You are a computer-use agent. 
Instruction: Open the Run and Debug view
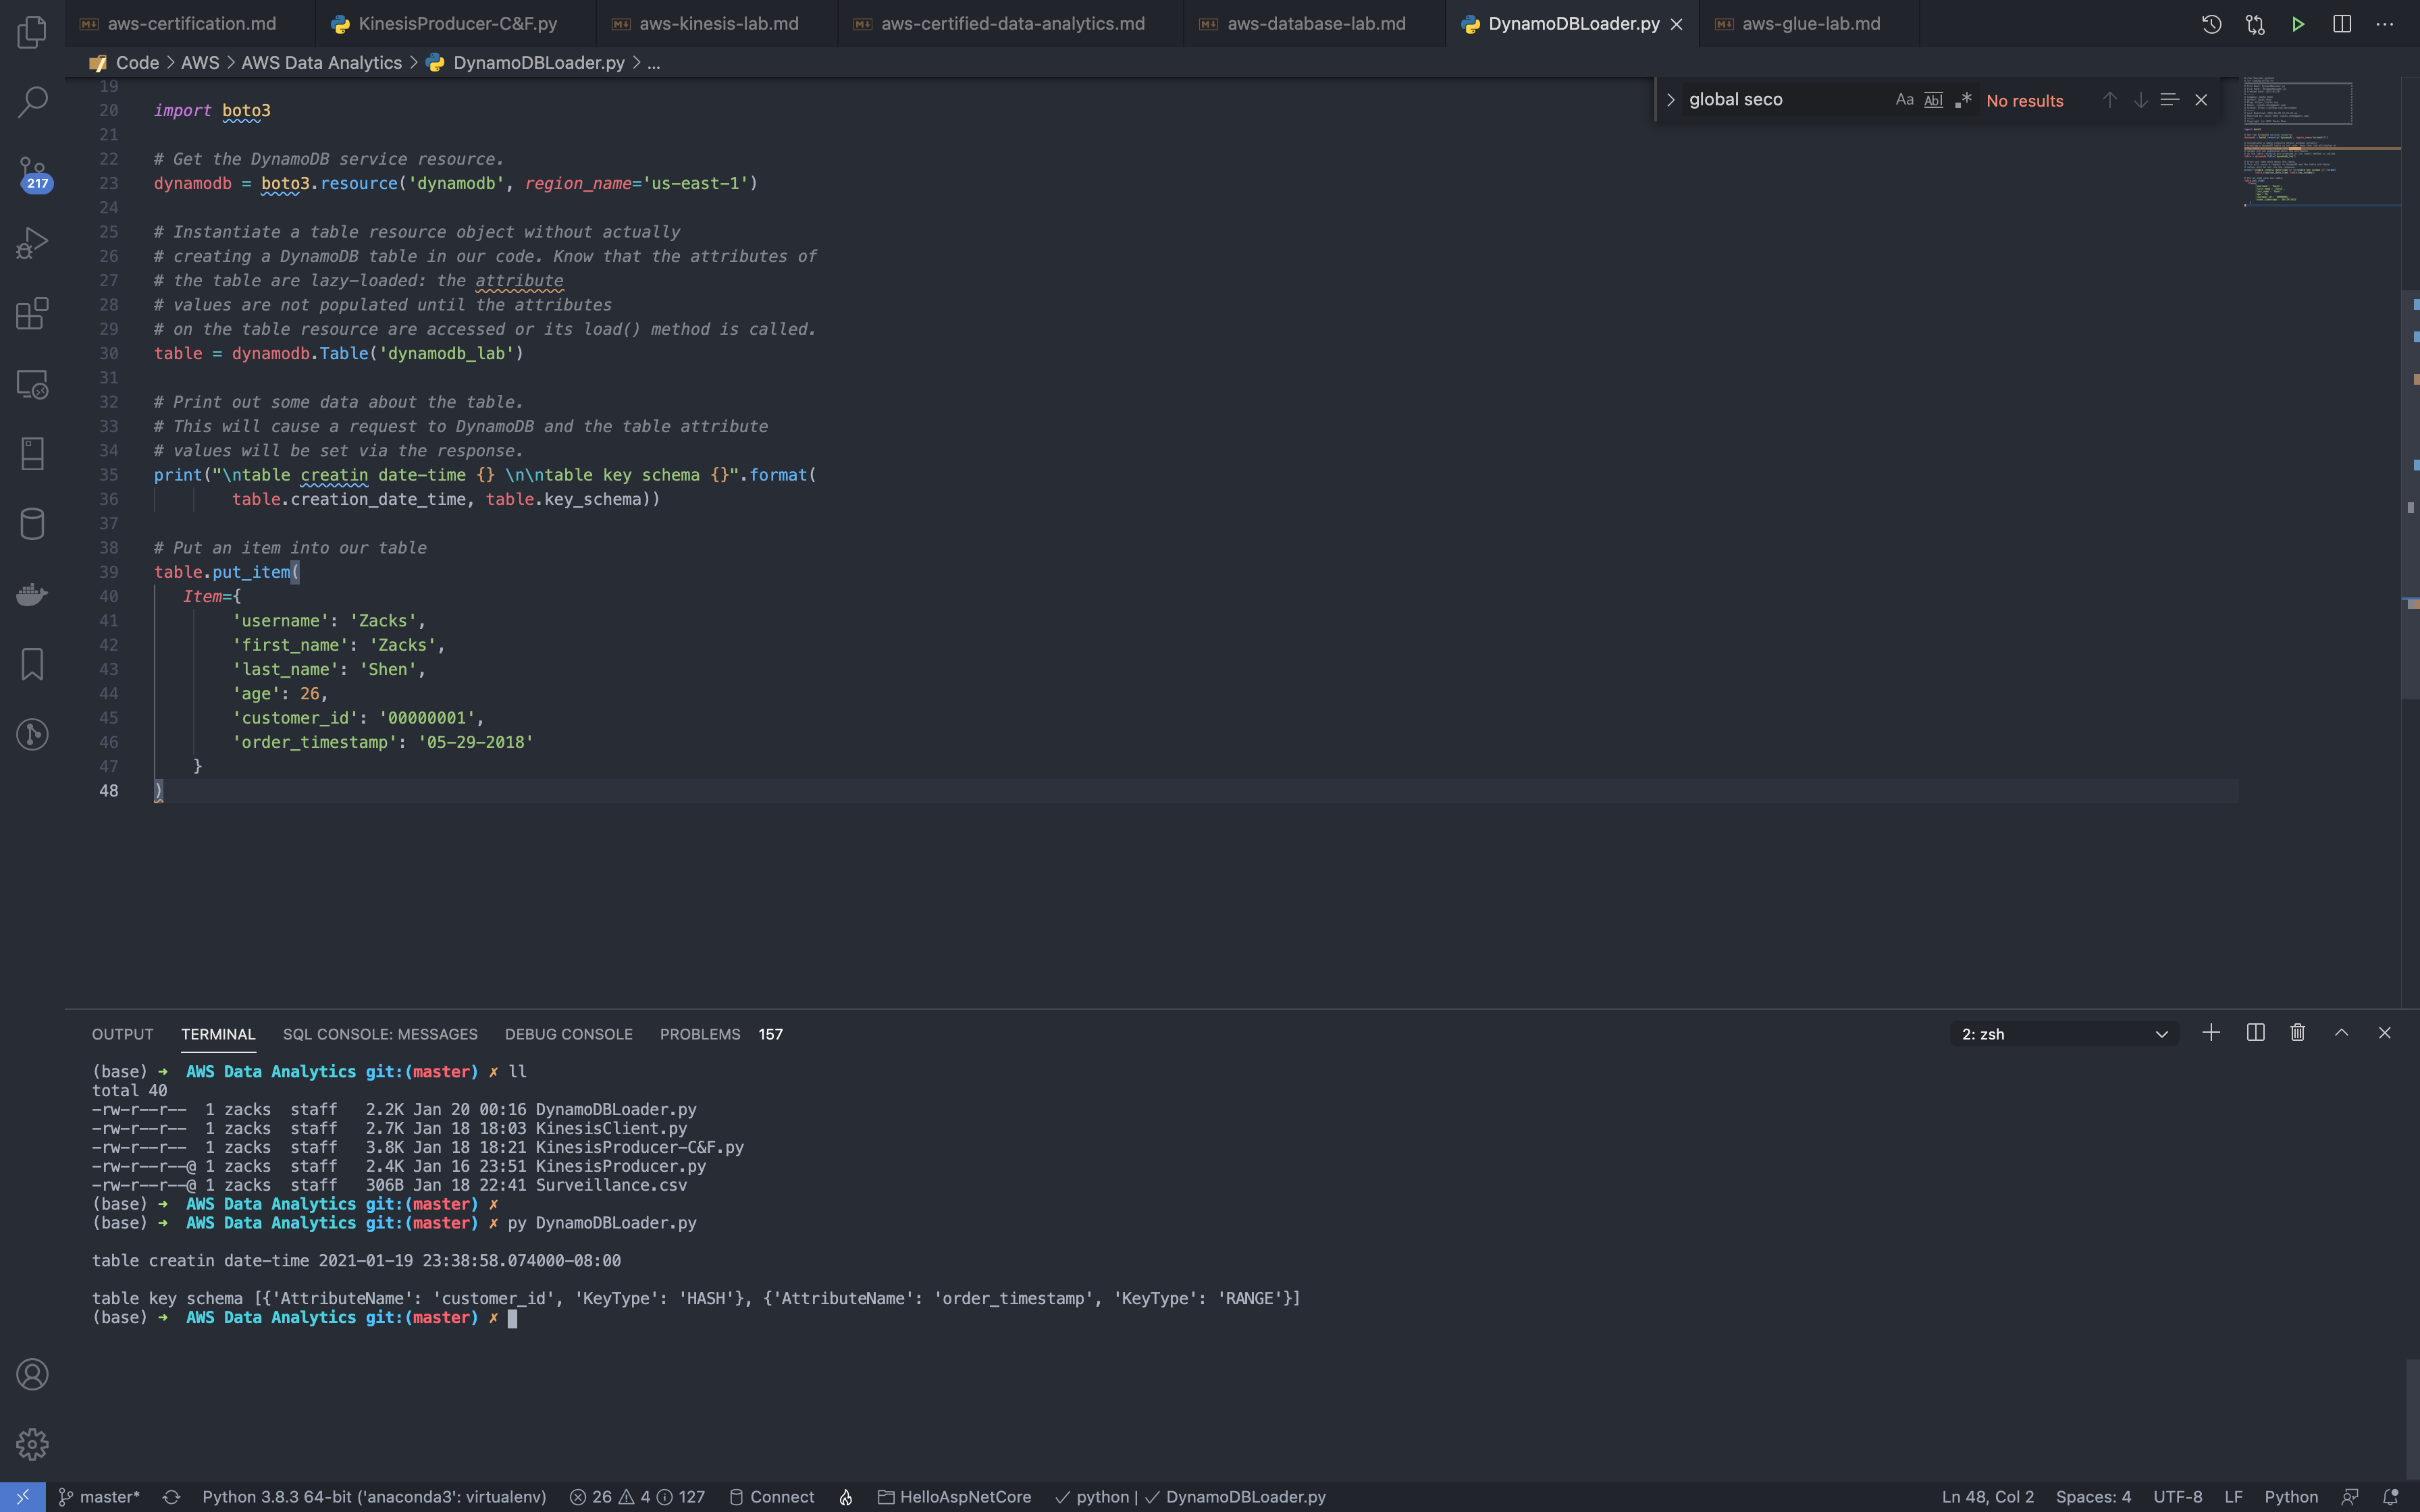click(32, 243)
